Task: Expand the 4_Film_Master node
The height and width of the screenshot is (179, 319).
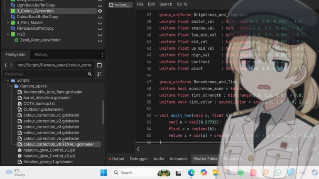Action: pyautogui.click(x=8, y=22)
